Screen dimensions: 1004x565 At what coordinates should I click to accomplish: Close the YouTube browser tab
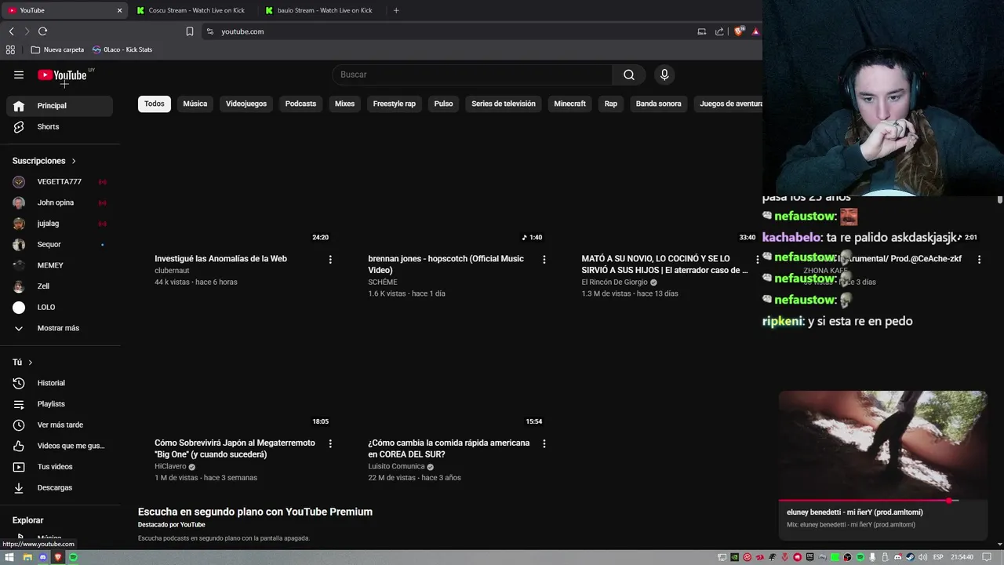119,10
